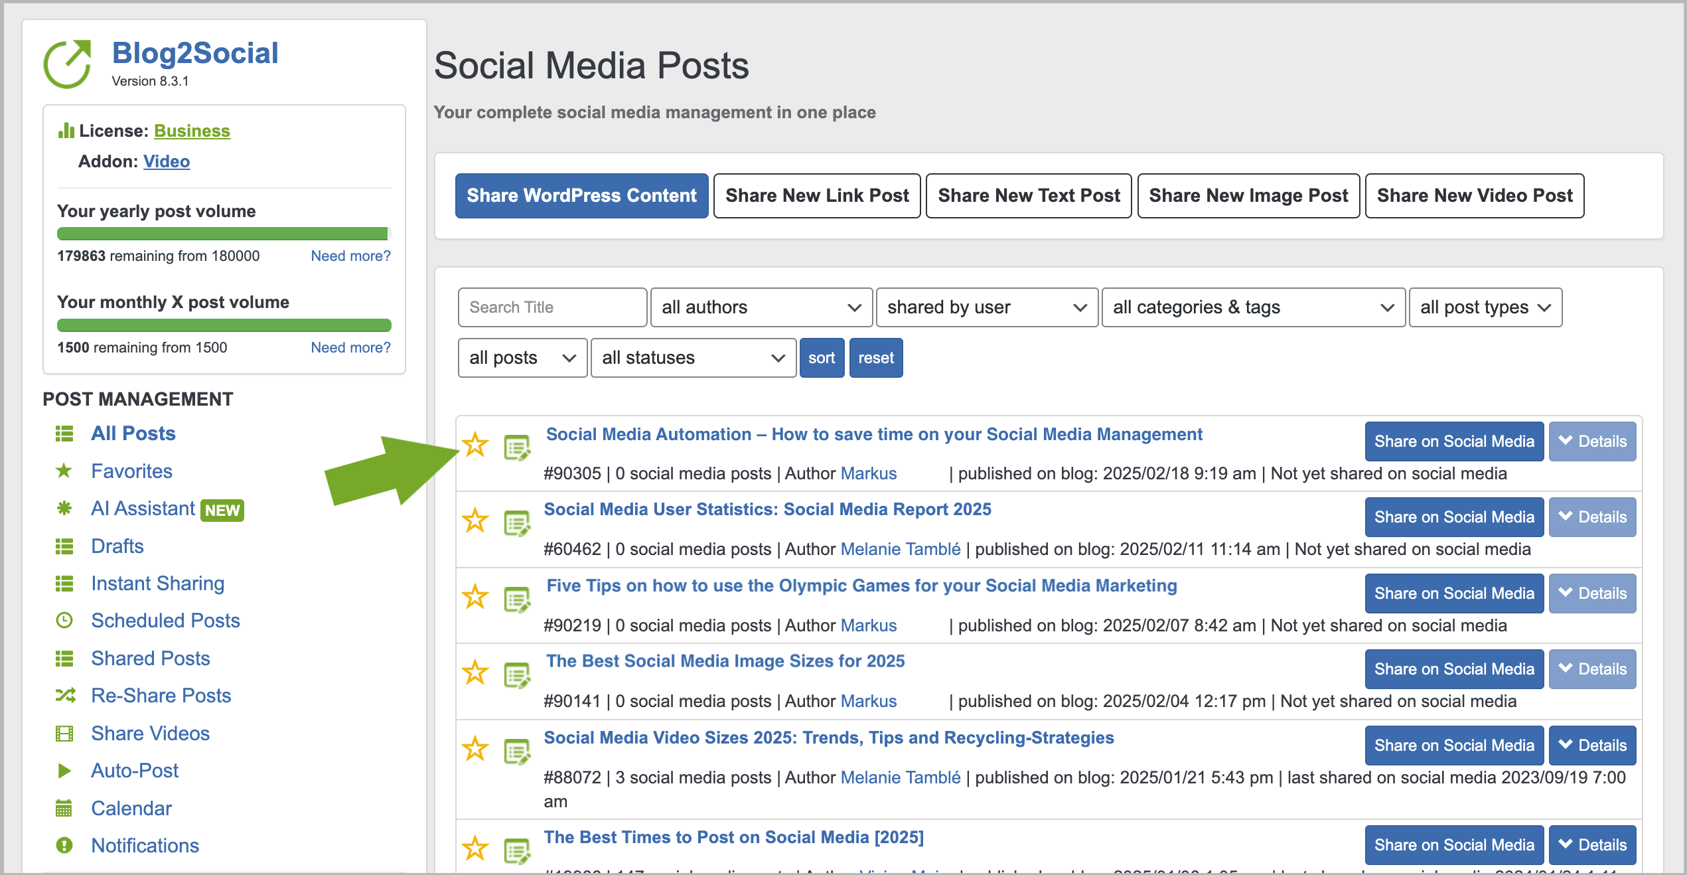Click the Blog2Social logo icon
The height and width of the screenshot is (875, 1687).
click(x=68, y=64)
